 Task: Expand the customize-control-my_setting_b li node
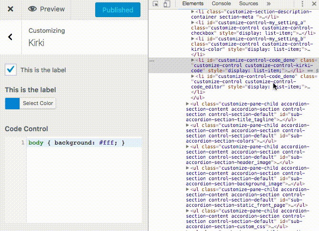coord(192,38)
